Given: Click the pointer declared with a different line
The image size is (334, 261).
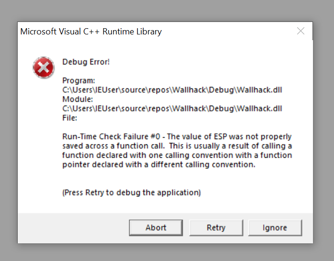Looking at the screenshot, I should point(159,164).
